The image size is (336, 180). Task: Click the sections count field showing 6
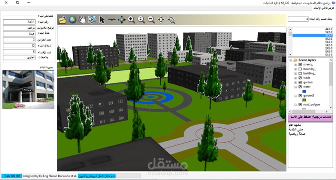pyautogui.click(x=19, y=51)
